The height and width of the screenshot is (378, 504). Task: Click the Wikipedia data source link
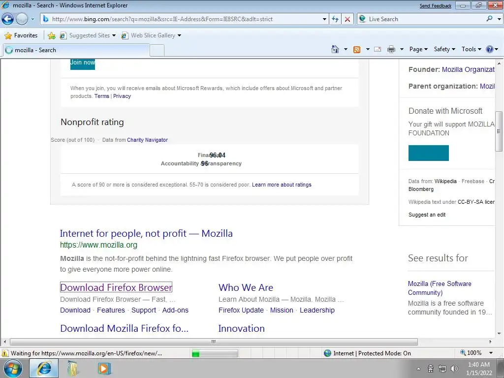445,181
